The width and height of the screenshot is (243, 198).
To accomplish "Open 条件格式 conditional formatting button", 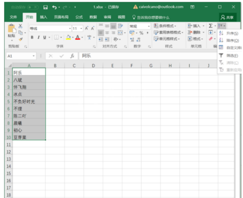I will pyautogui.click(x=165, y=26).
